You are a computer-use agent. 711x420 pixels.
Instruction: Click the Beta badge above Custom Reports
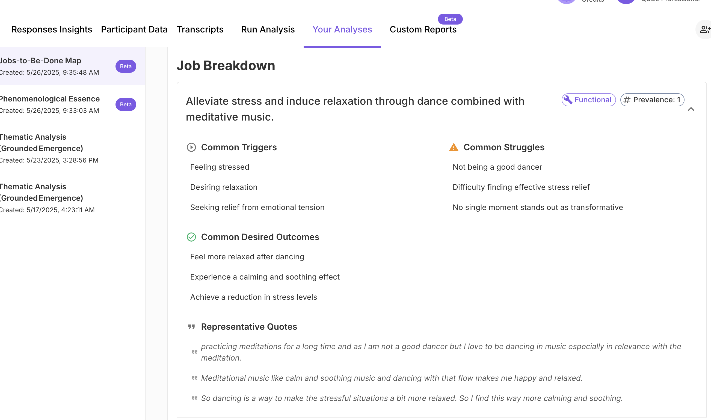click(450, 19)
